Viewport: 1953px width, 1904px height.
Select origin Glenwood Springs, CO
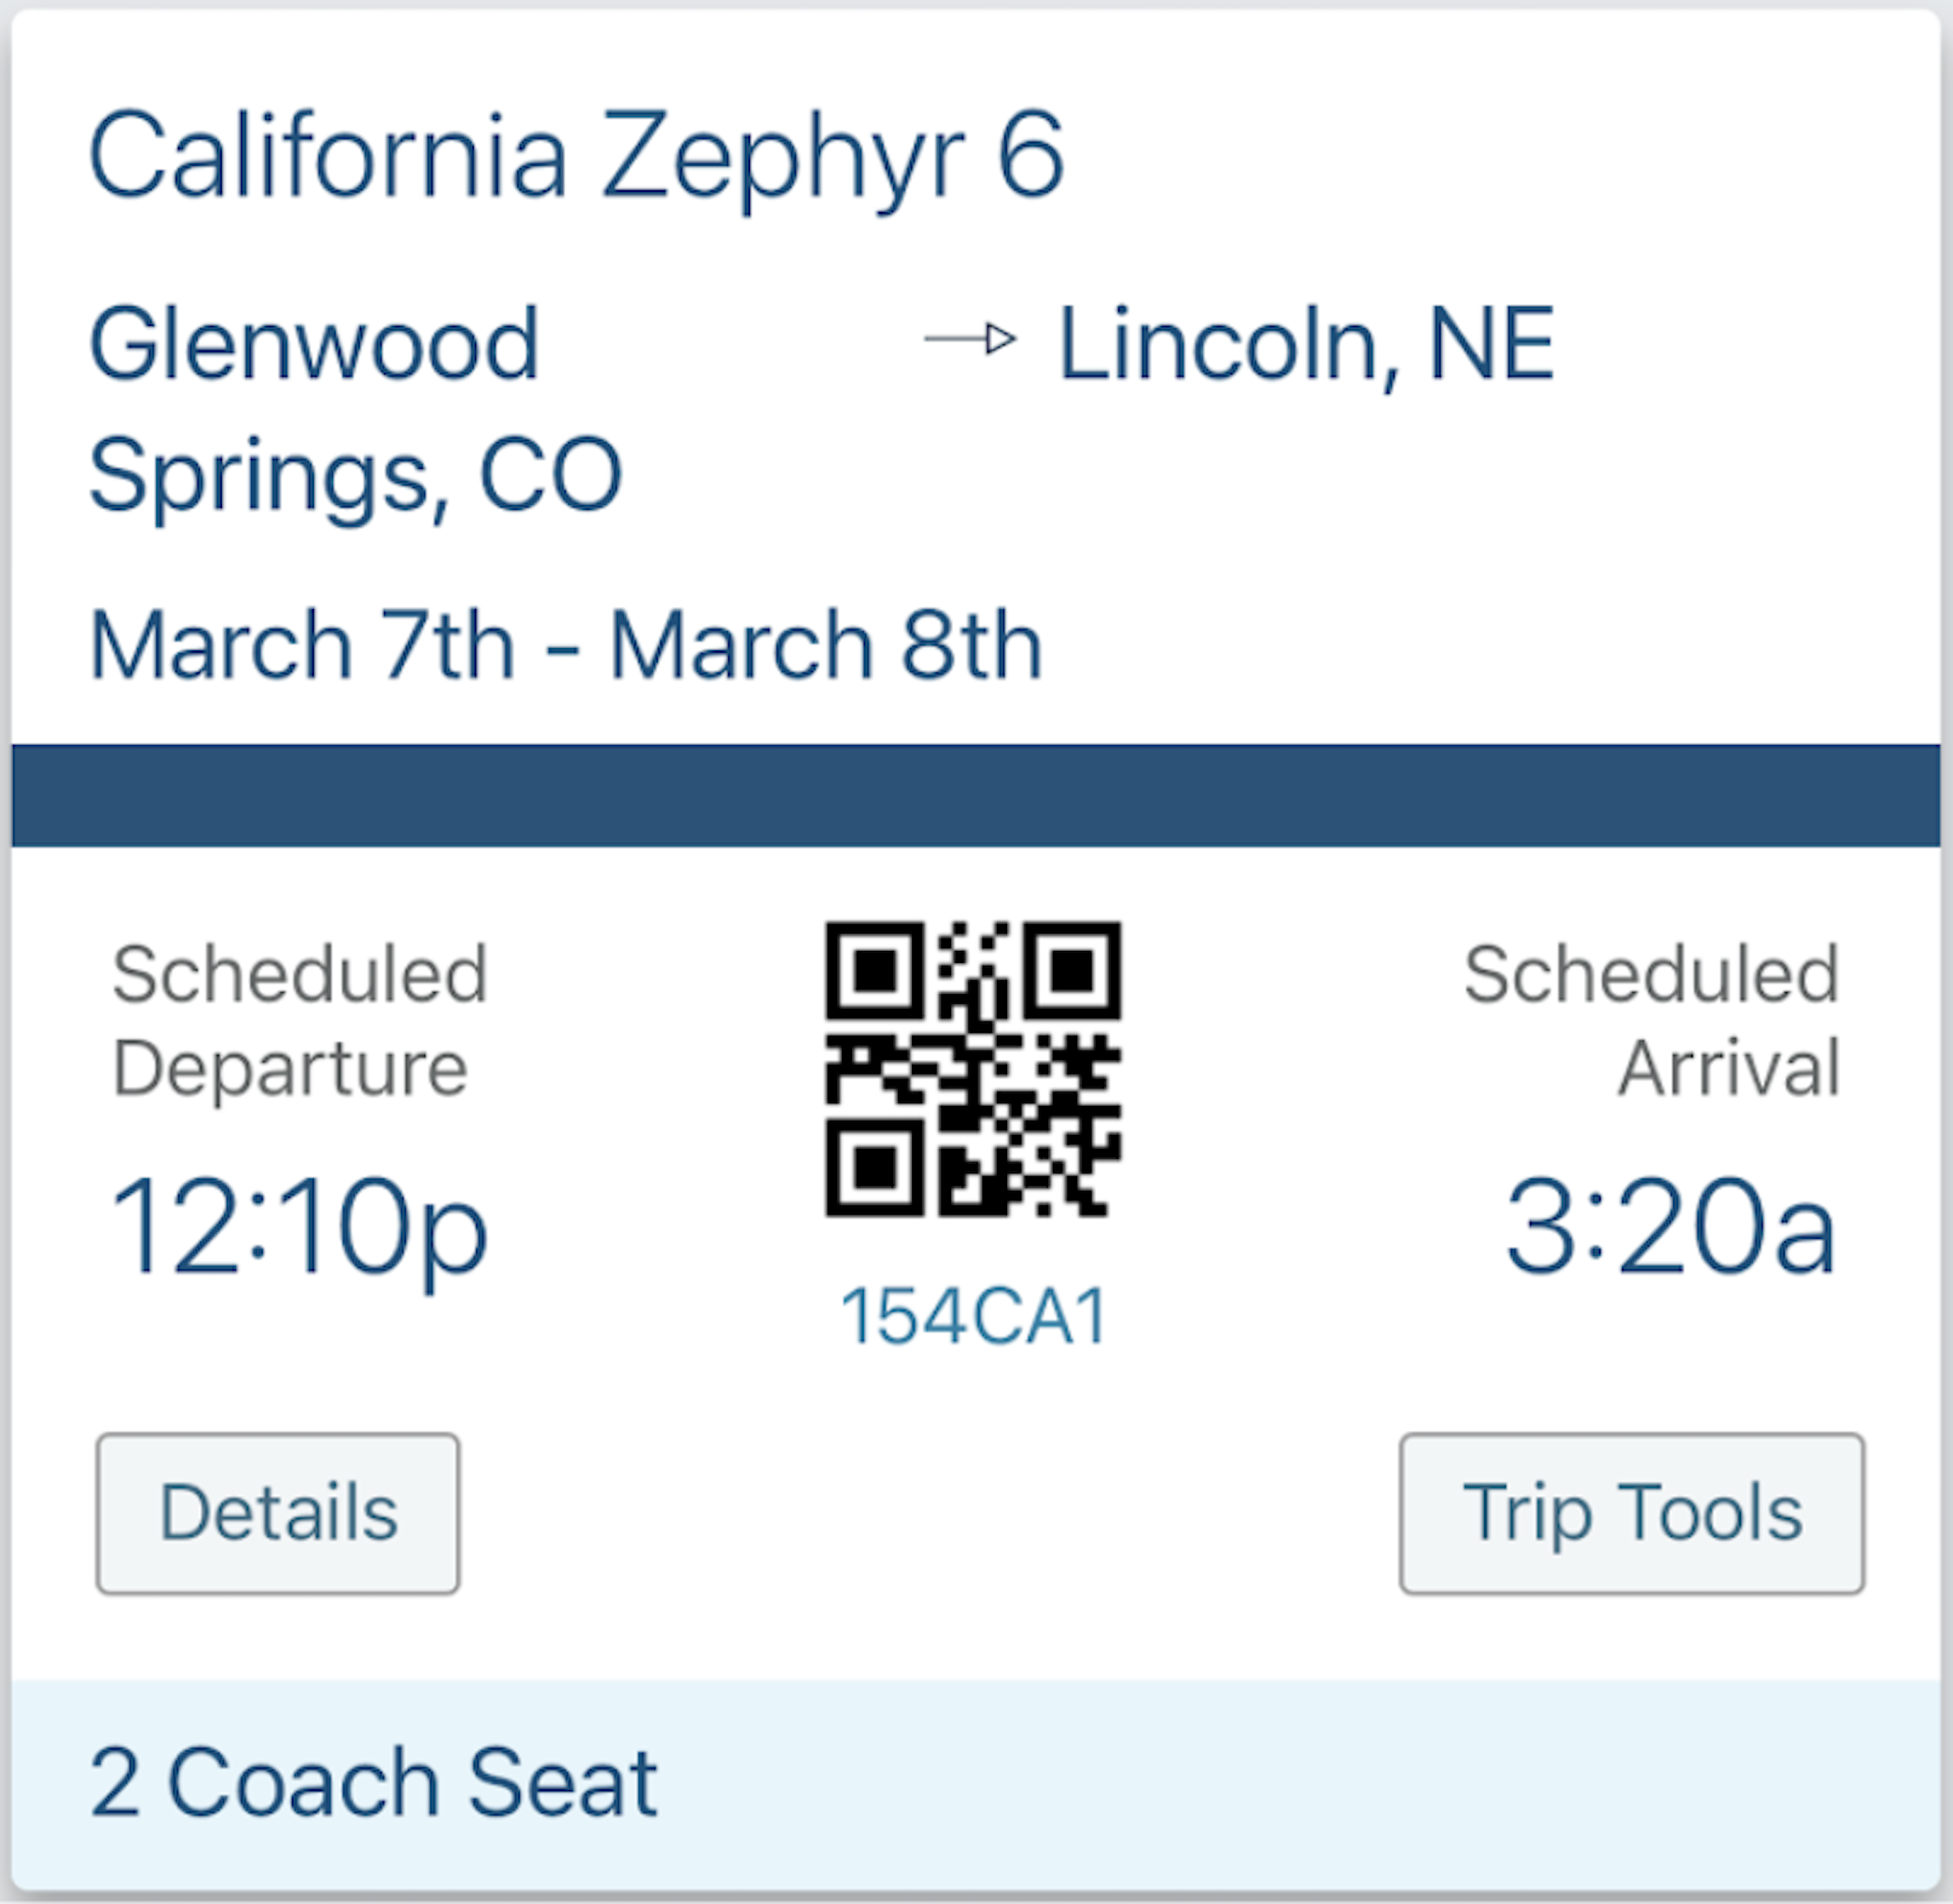(x=356, y=409)
